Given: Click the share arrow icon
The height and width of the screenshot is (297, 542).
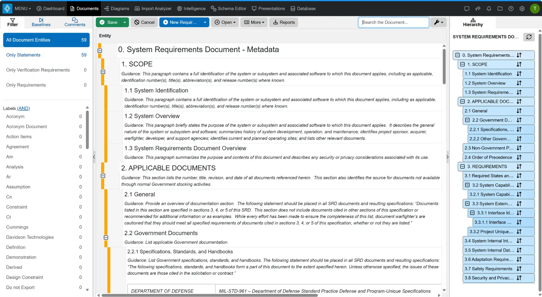Looking at the screenshot, I should (478, 8).
